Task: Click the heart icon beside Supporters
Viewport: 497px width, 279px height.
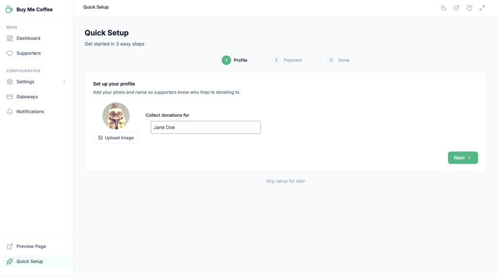Action: [x=10, y=53]
